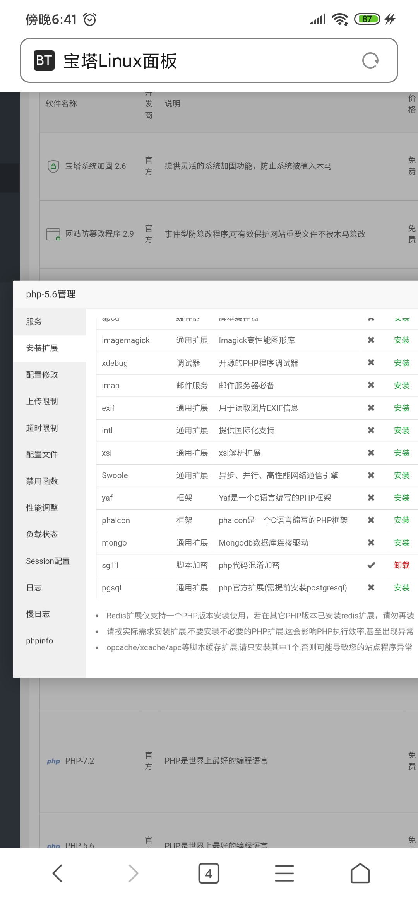Click the shield icon of 宝塔系统加固
The image size is (418, 906).
[53, 166]
